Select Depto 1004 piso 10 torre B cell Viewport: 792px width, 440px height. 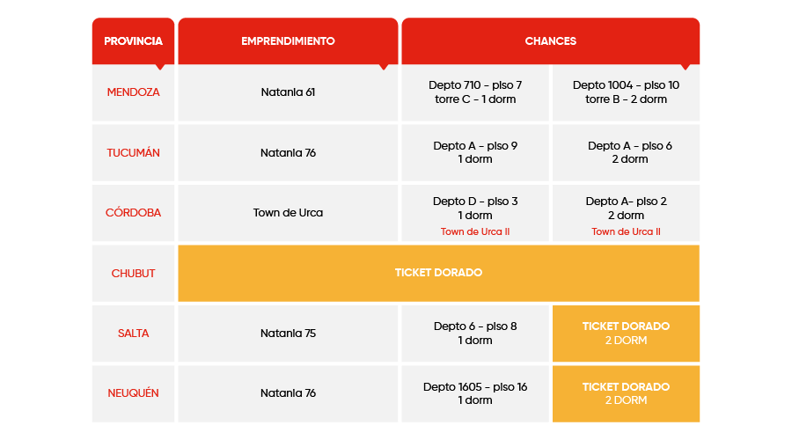tap(626, 92)
